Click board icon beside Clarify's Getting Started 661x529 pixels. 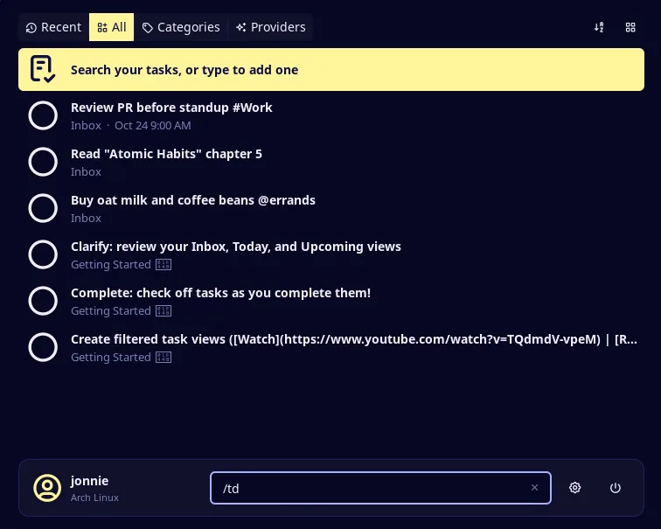coord(164,265)
